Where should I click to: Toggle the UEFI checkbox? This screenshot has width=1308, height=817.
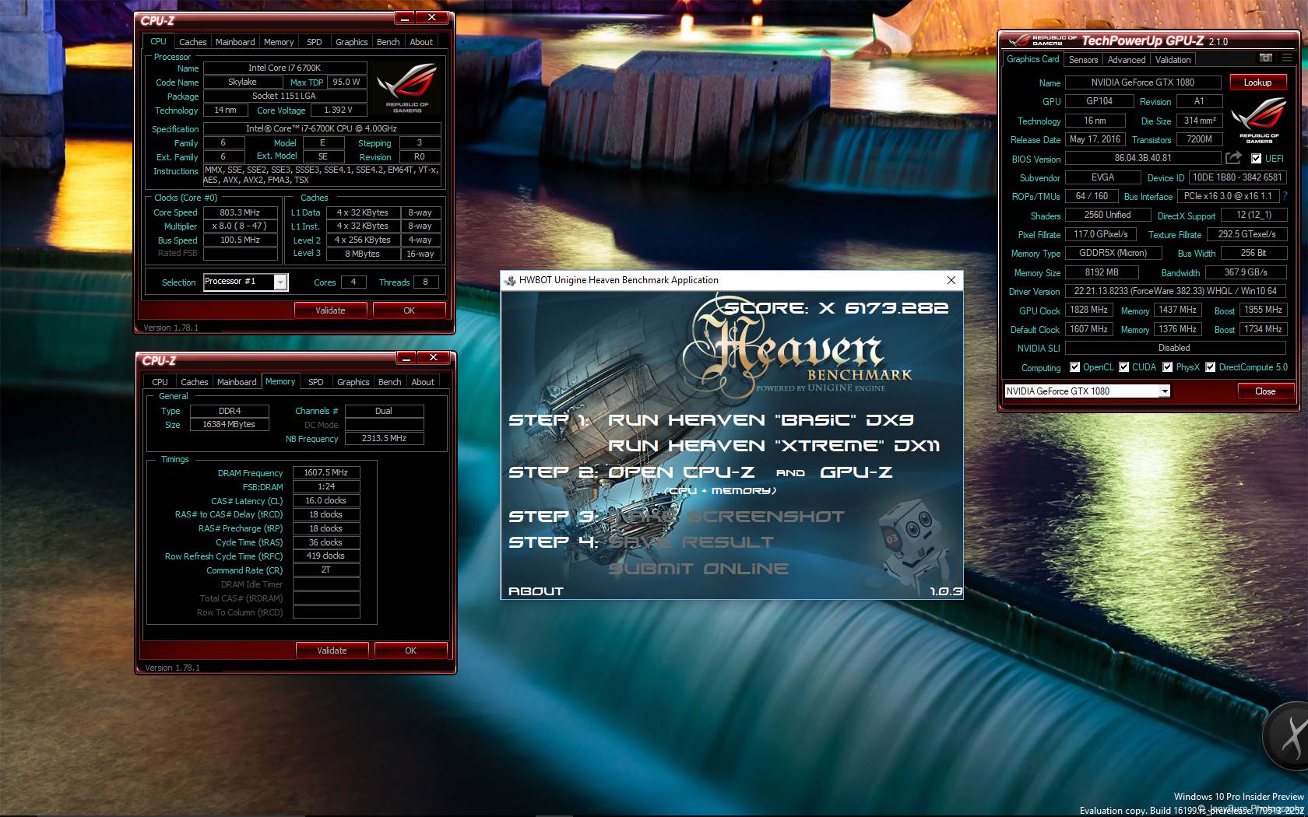(1256, 159)
